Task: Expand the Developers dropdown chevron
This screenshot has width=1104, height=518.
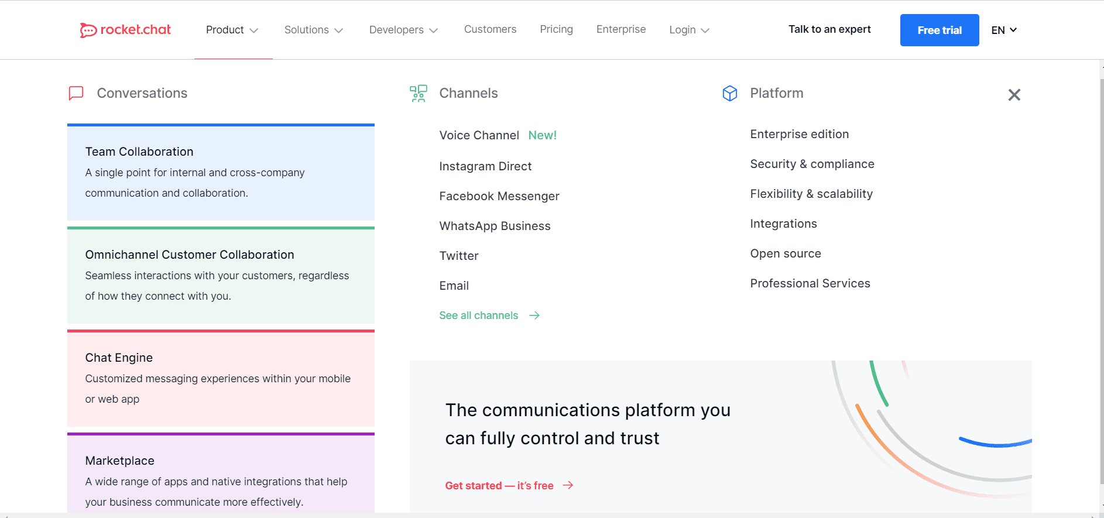Action: [x=433, y=30]
